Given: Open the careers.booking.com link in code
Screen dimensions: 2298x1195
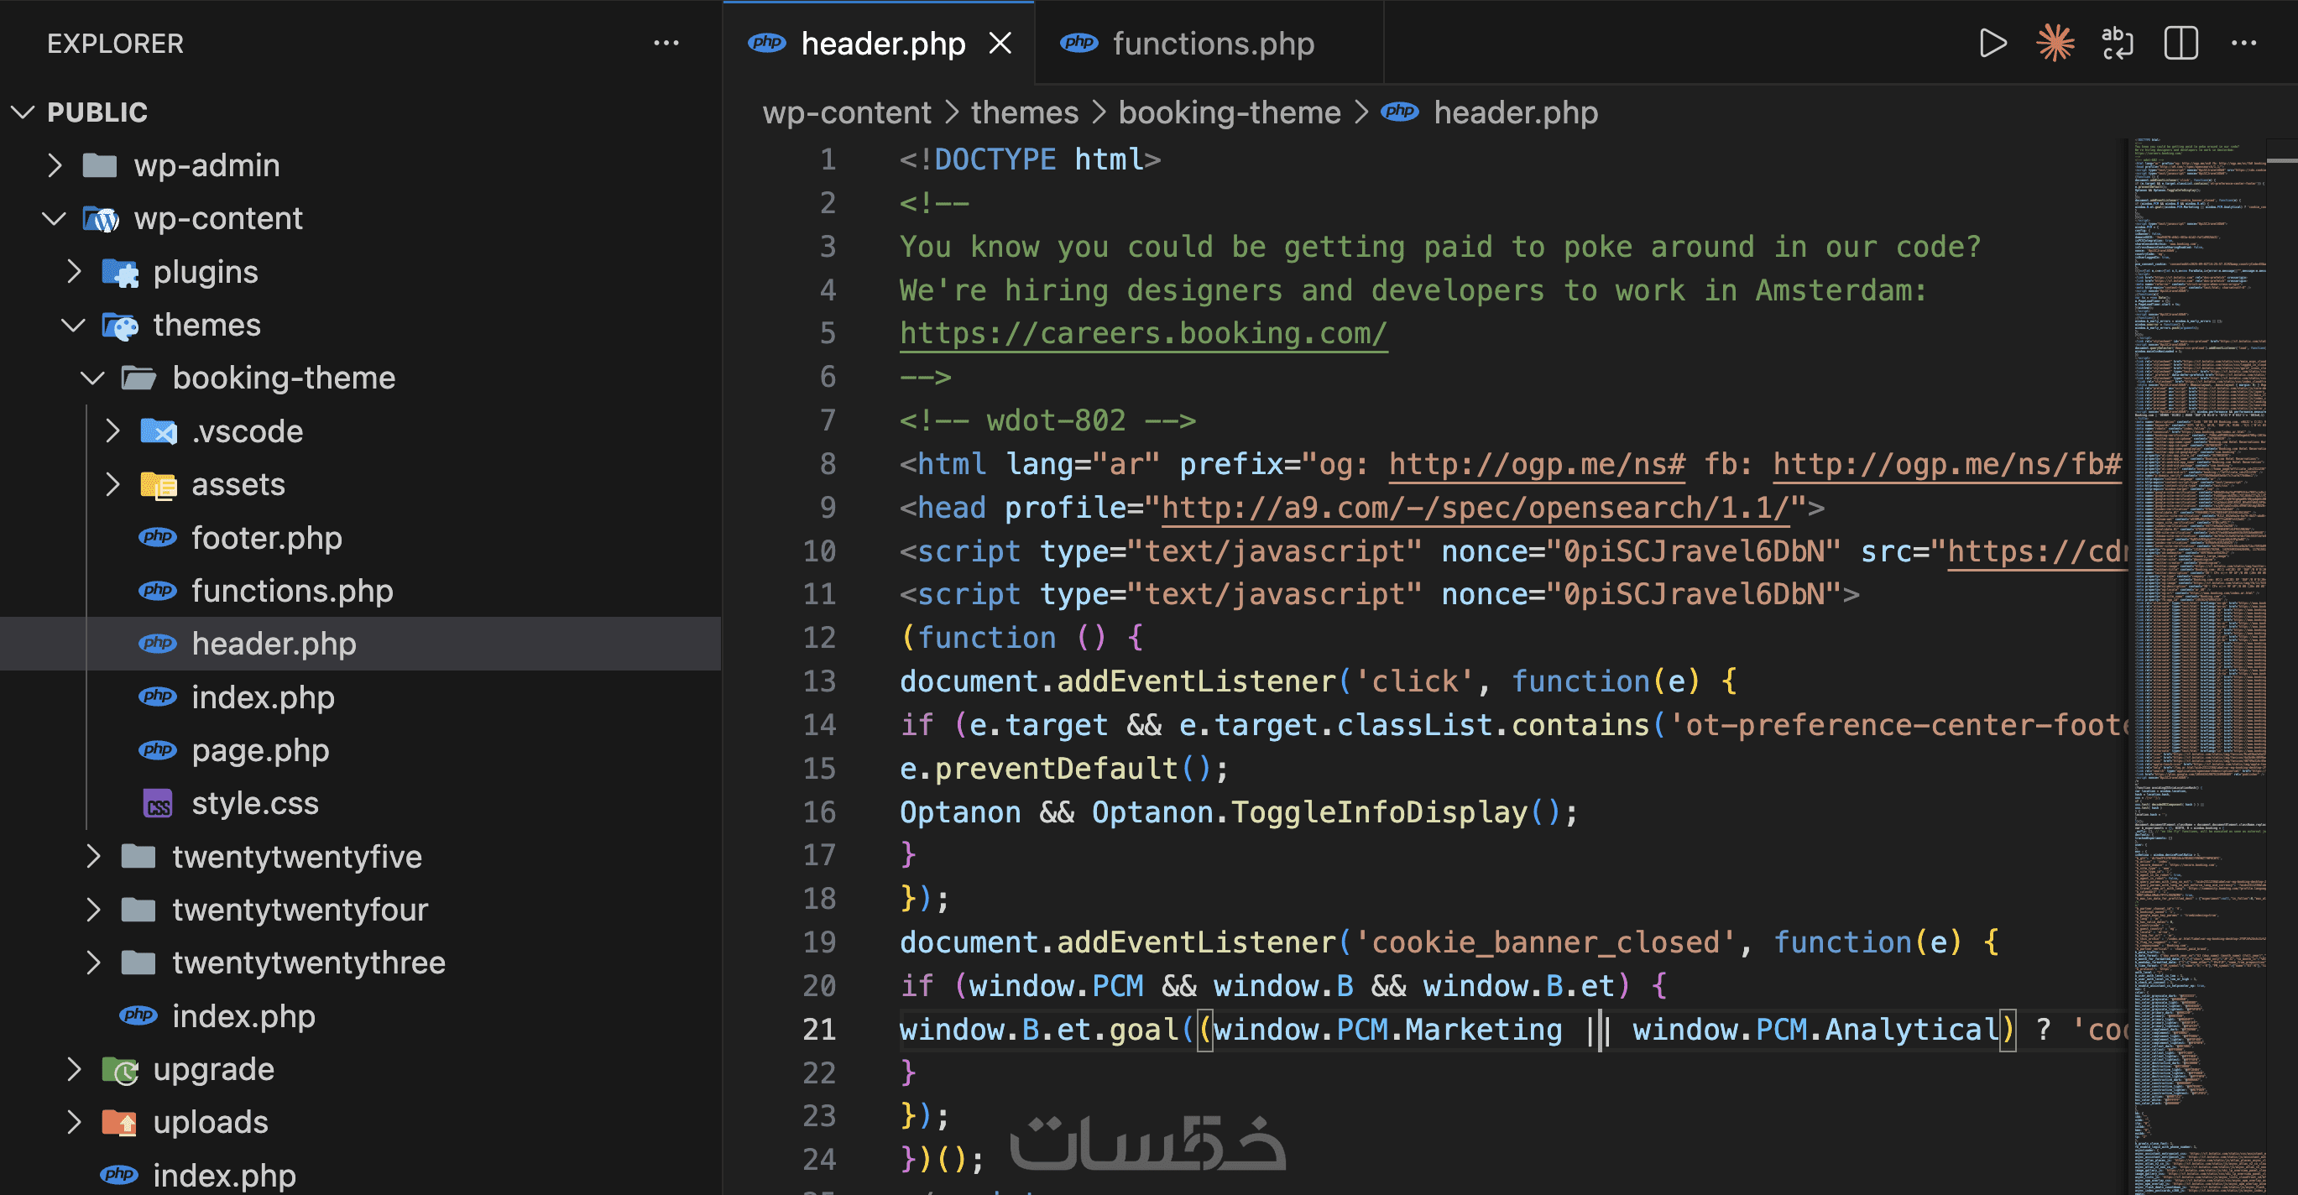Looking at the screenshot, I should 1143,333.
